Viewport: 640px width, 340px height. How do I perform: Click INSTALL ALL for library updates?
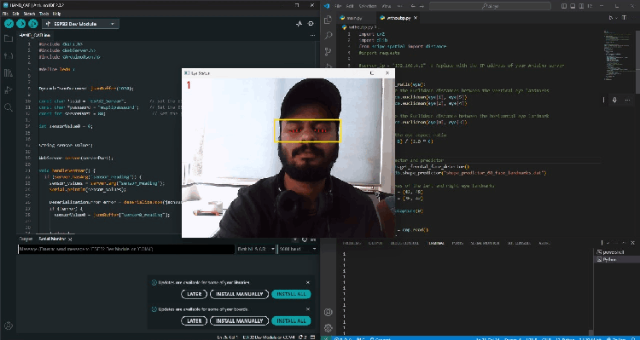click(291, 294)
